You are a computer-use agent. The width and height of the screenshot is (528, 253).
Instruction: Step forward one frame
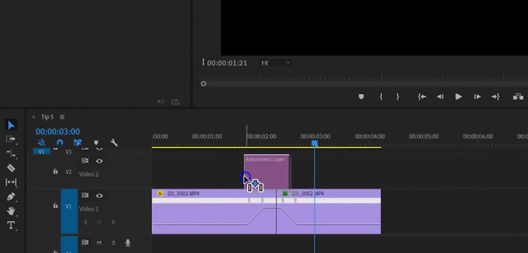coord(477,97)
